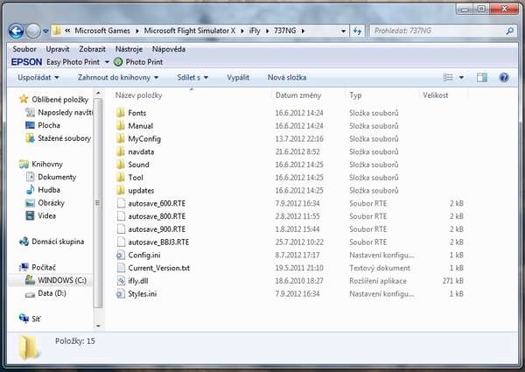Click the blue help question icon
This screenshot has height=372, width=525.
504,78
